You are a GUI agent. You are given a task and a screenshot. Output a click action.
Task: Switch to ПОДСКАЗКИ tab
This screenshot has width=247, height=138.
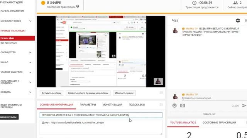click(137, 105)
